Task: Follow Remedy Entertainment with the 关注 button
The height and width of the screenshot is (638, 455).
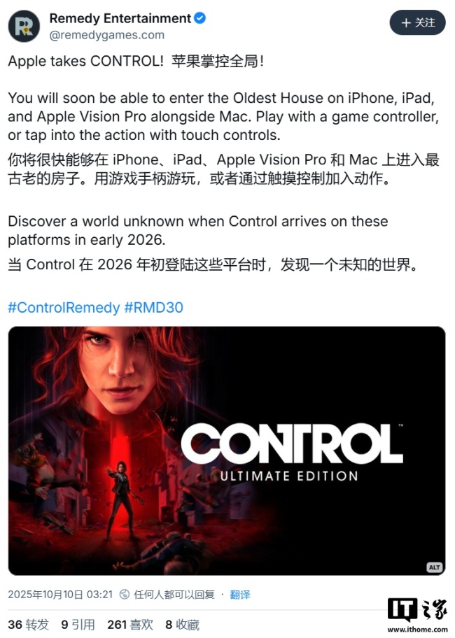Action: click(x=418, y=22)
